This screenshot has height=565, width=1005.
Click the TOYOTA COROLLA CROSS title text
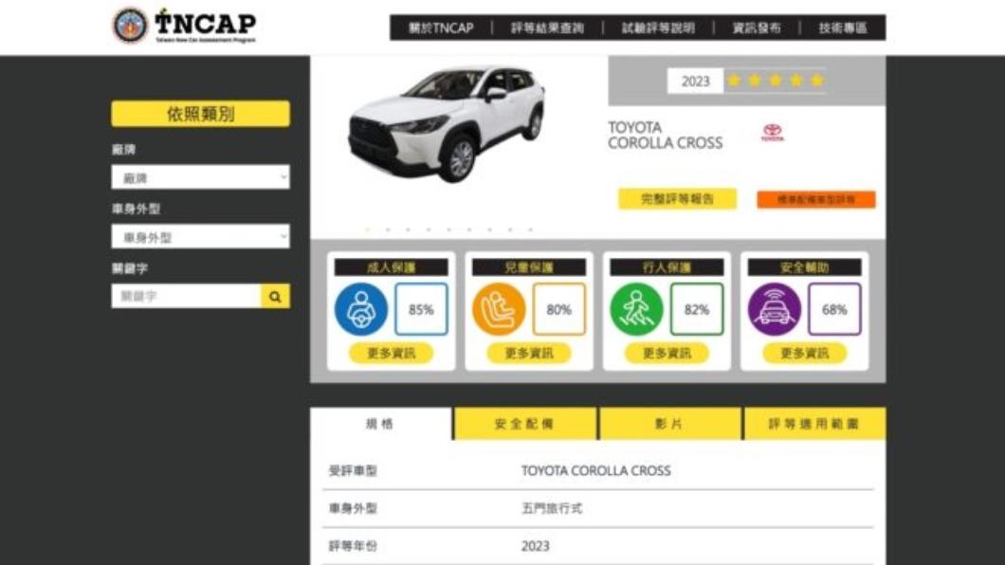(x=665, y=136)
